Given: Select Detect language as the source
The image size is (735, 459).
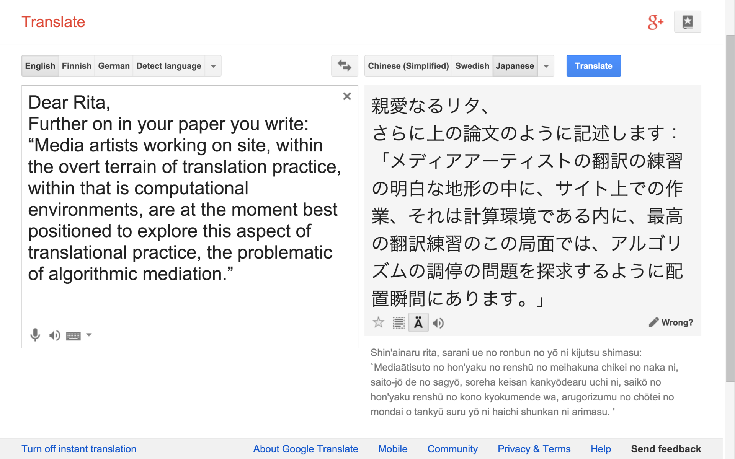Looking at the screenshot, I should click(168, 66).
